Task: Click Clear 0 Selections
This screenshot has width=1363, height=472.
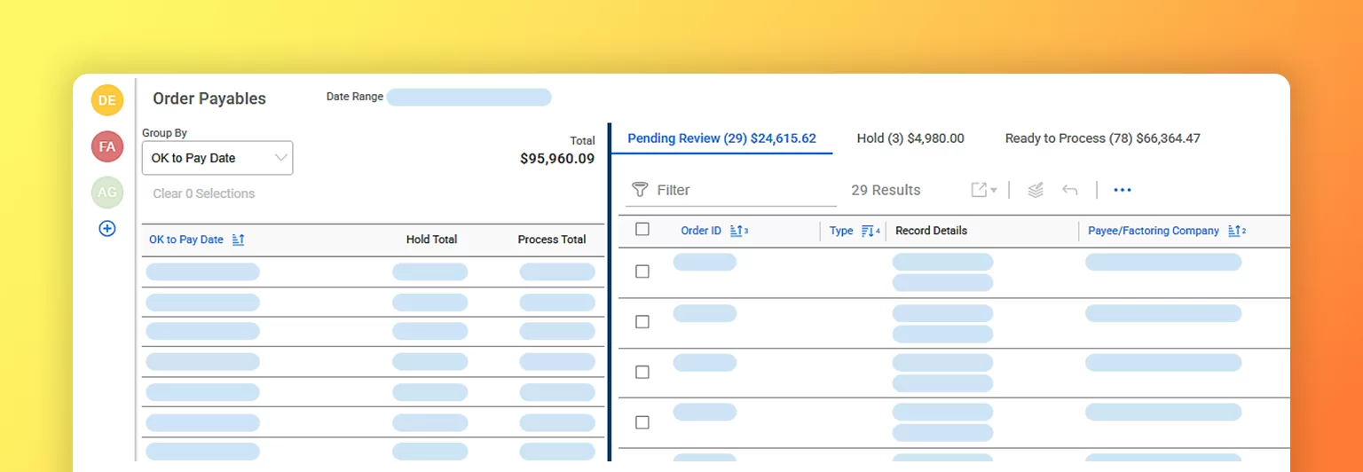Action: click(203, 193)
